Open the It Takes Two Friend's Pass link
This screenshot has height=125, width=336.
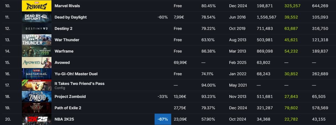[x=79, y=84]
